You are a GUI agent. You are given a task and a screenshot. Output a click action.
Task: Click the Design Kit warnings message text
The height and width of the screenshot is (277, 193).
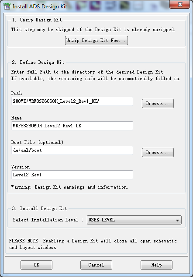69,187
